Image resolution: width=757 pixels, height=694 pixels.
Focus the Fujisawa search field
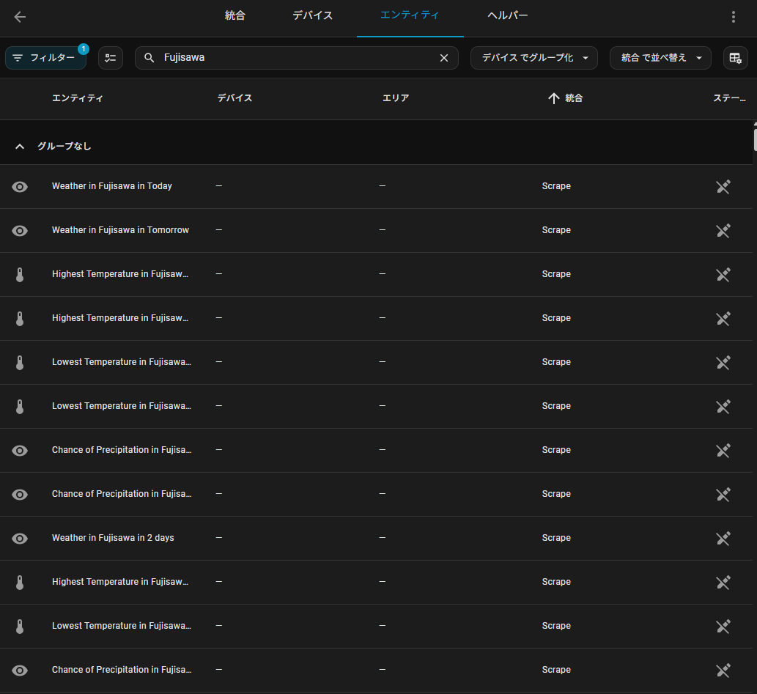tap(297, 58)
